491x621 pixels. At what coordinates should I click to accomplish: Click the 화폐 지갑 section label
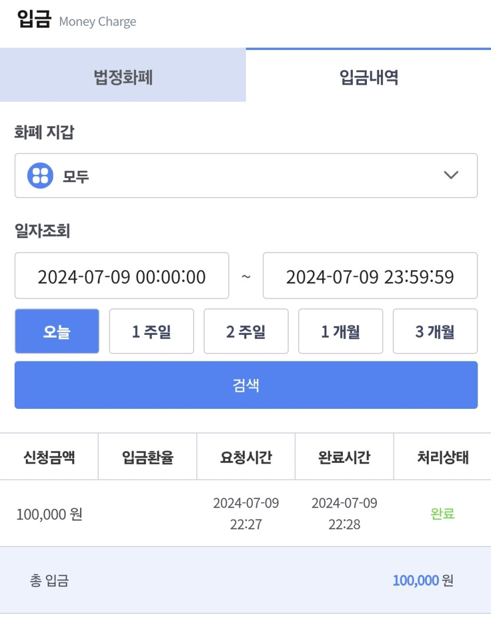(44, 132)
